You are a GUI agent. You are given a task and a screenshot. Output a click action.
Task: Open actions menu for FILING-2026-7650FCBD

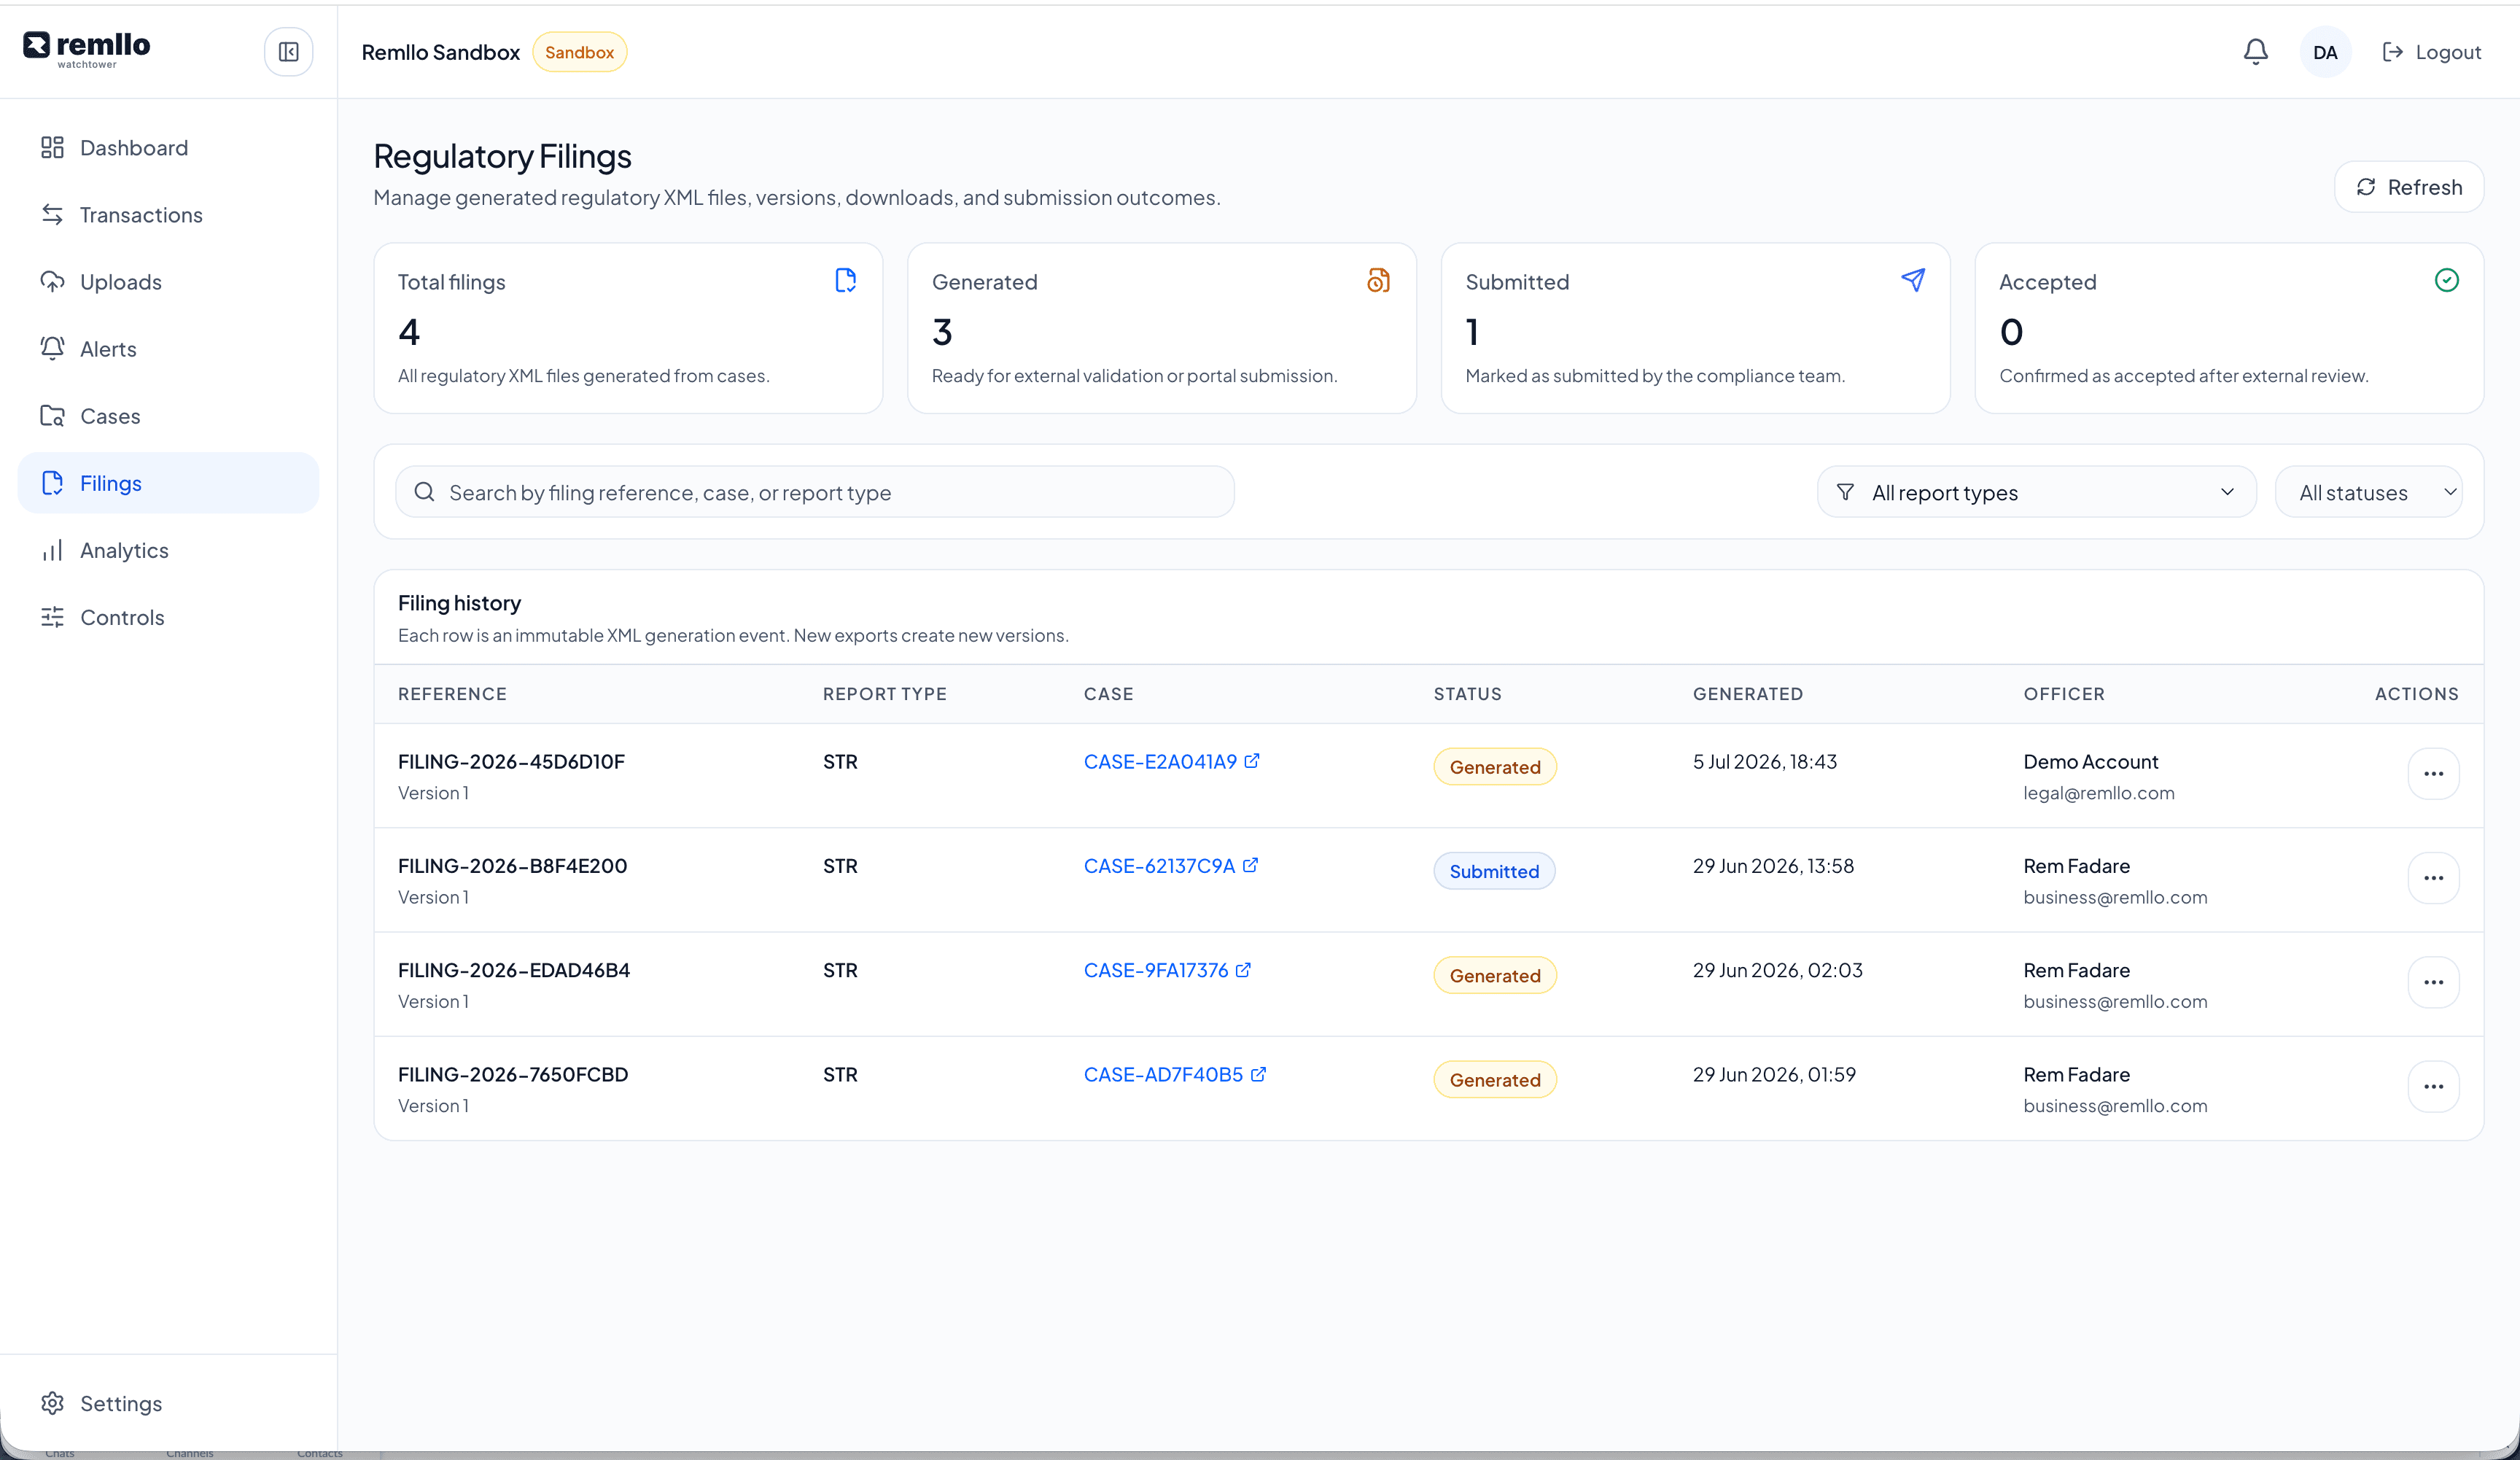point(2433,1086)
